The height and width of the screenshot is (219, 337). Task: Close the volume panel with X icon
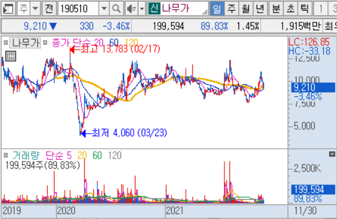(332, 154)
